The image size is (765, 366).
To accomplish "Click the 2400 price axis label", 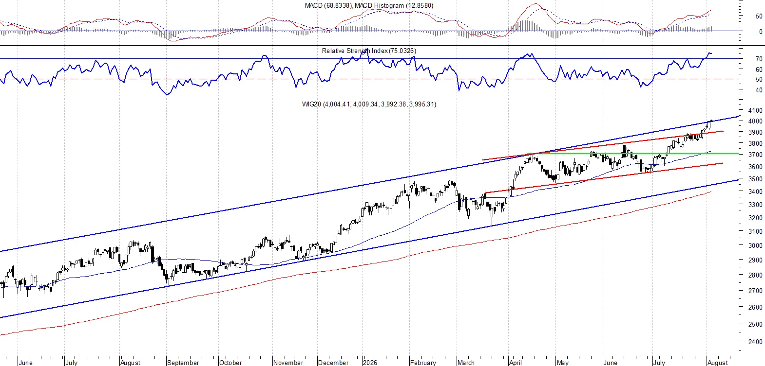I will (x=755, y=342).
